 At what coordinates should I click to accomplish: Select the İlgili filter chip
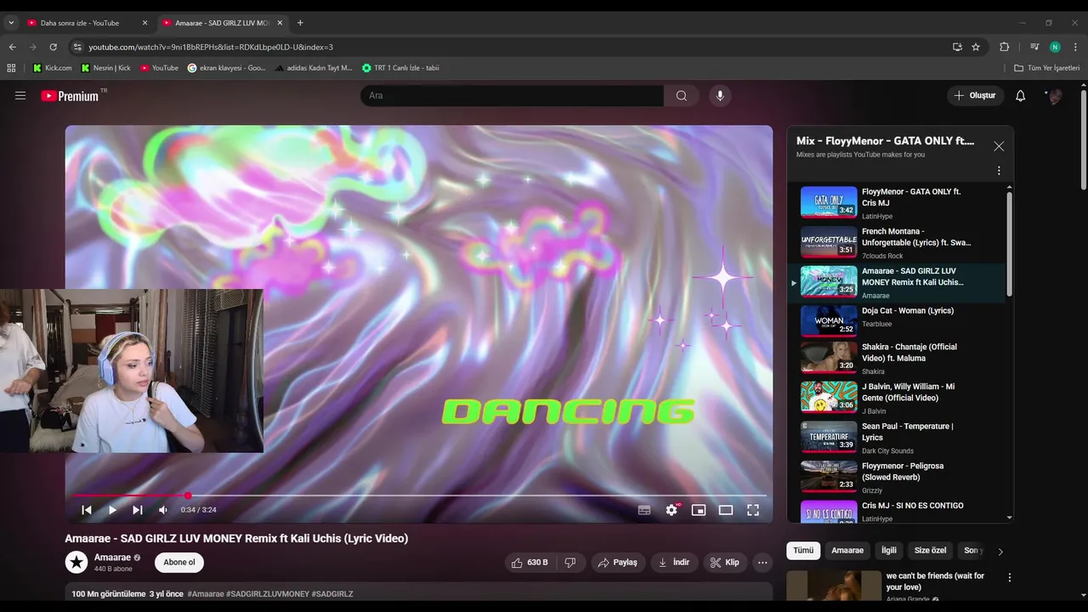[x=889, y=551]
